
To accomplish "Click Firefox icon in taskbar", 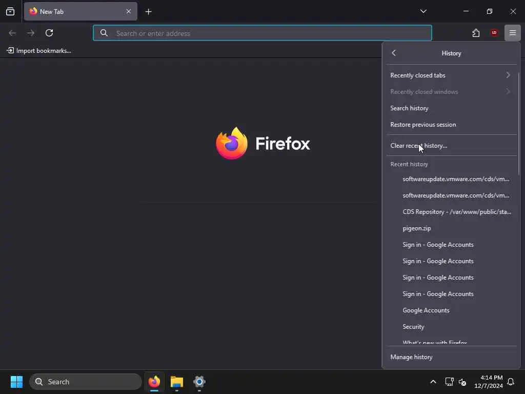I will [x=154, y=382].
